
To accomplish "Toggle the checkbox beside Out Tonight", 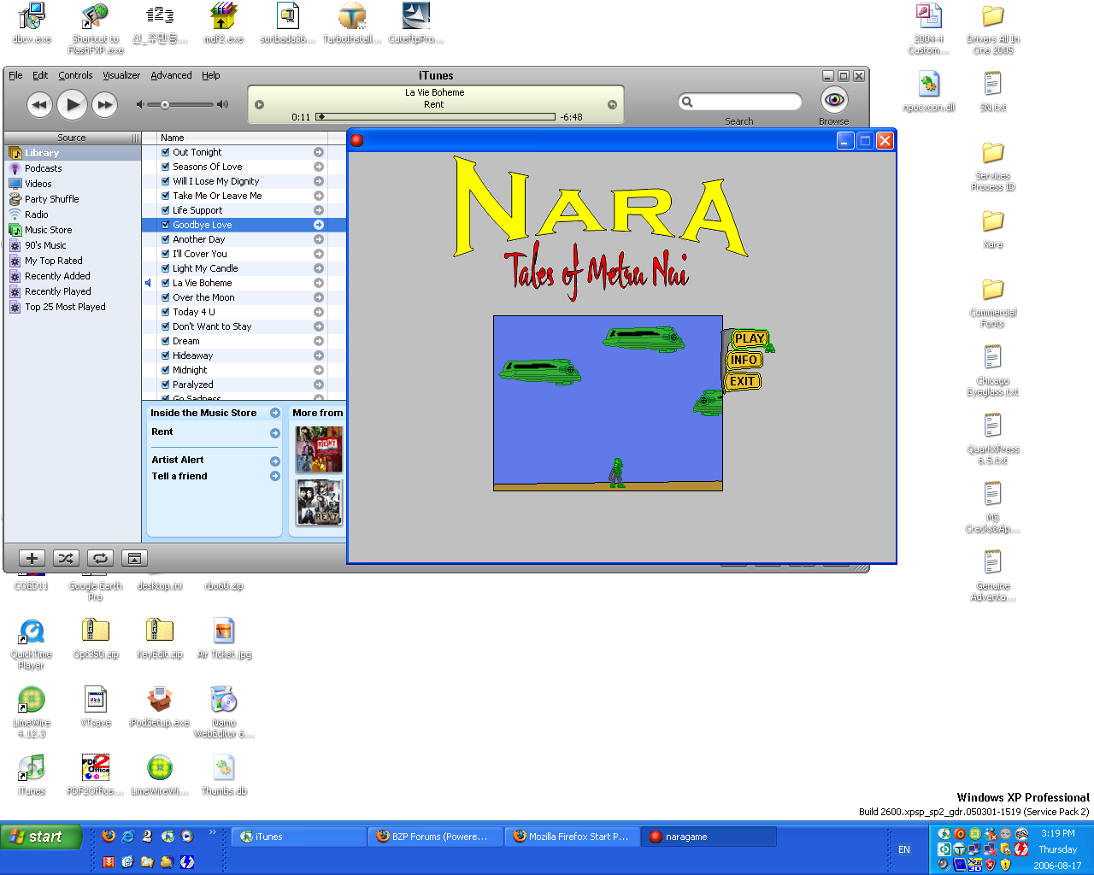I will pyautogui.click(x=165, y=151).
